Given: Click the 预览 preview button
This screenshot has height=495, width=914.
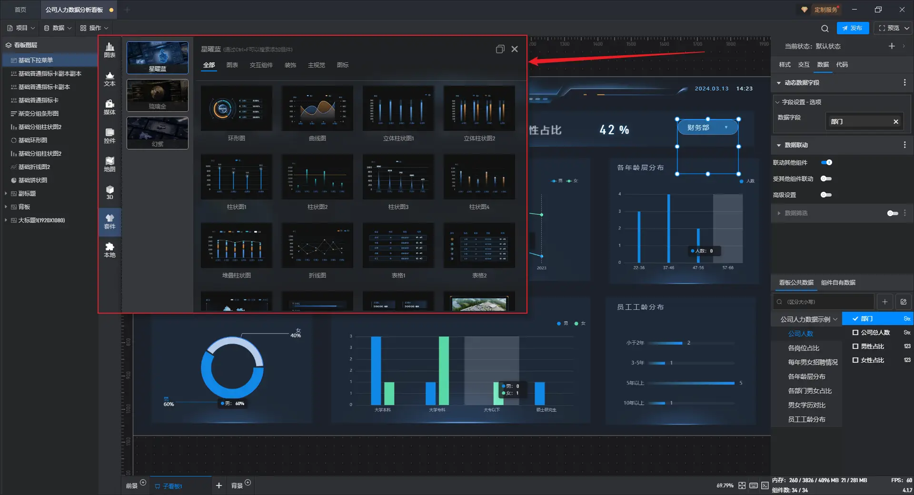Looking at the screenshot, I should [889, 28].
